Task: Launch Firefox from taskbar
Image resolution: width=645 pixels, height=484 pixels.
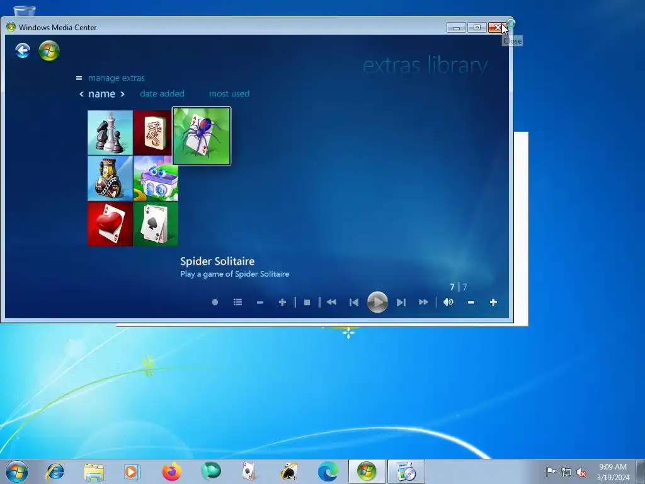Action: [x=171, y=471]
